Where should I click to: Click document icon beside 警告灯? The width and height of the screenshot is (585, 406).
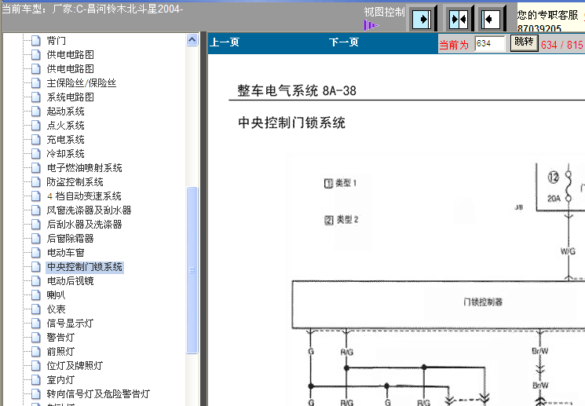36,338
